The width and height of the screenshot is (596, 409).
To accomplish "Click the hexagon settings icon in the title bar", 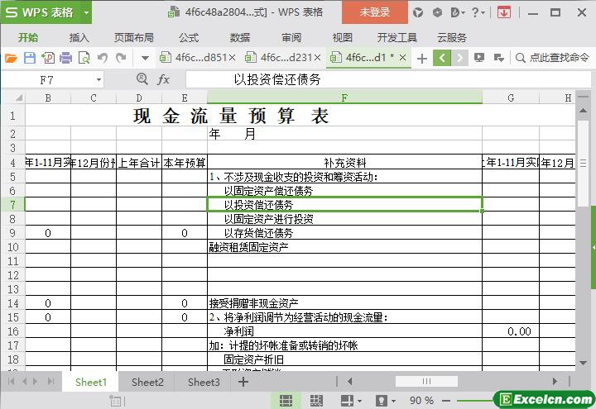I will pos(438,12).
